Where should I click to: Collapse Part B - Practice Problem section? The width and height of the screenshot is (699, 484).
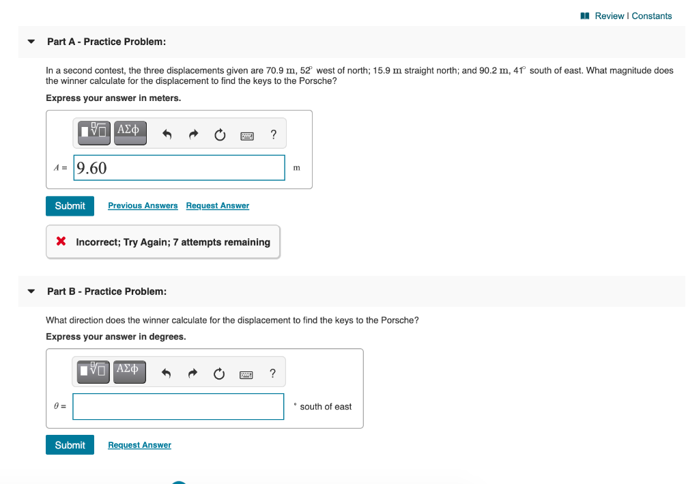pos(31,291)
